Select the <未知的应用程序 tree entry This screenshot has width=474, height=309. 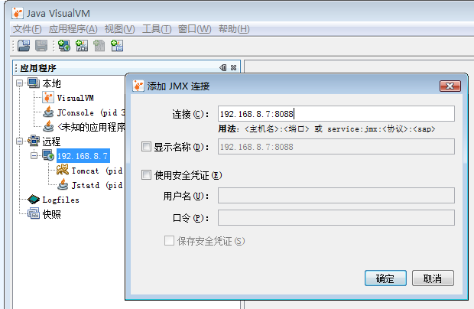[x=91, y=127]
